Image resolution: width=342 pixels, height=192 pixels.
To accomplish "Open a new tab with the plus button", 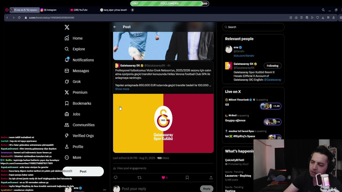I will [x=132, y=10].
